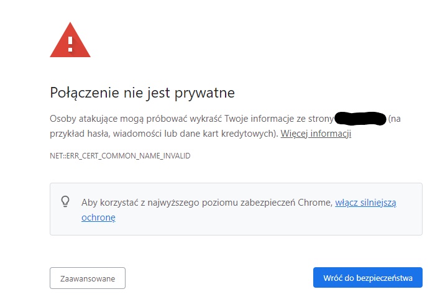Click the NET::ERR_CERT_COMMON_NAME_INVALID error code
Screen dimensions: 440x302
pos(120,155)
